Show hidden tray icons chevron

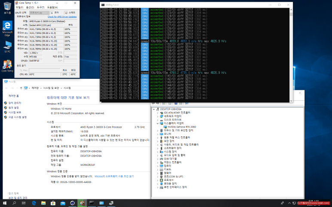(x=289, y=203)
